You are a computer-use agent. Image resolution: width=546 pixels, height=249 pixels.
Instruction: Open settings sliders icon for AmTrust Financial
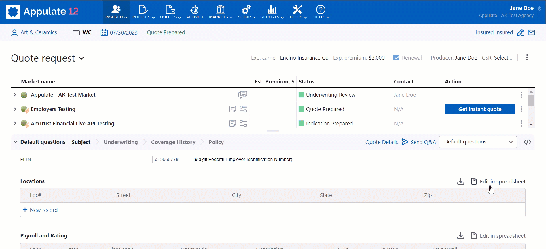tap(243, 123)
